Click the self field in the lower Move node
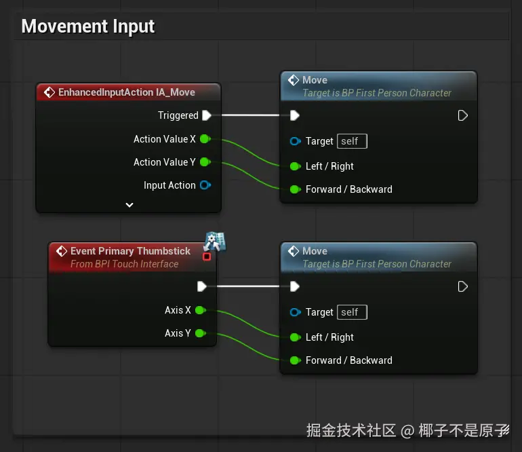 coord(352,312)
